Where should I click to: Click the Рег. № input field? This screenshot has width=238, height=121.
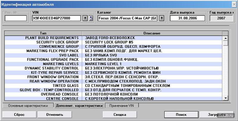point(16,18)
